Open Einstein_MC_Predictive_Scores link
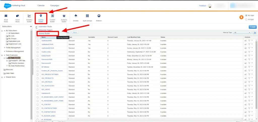The width and height of the screenshot is (258, 122). (52, 71)
